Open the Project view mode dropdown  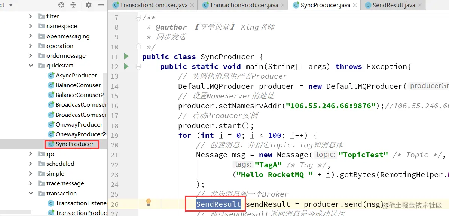click(10, 5)
